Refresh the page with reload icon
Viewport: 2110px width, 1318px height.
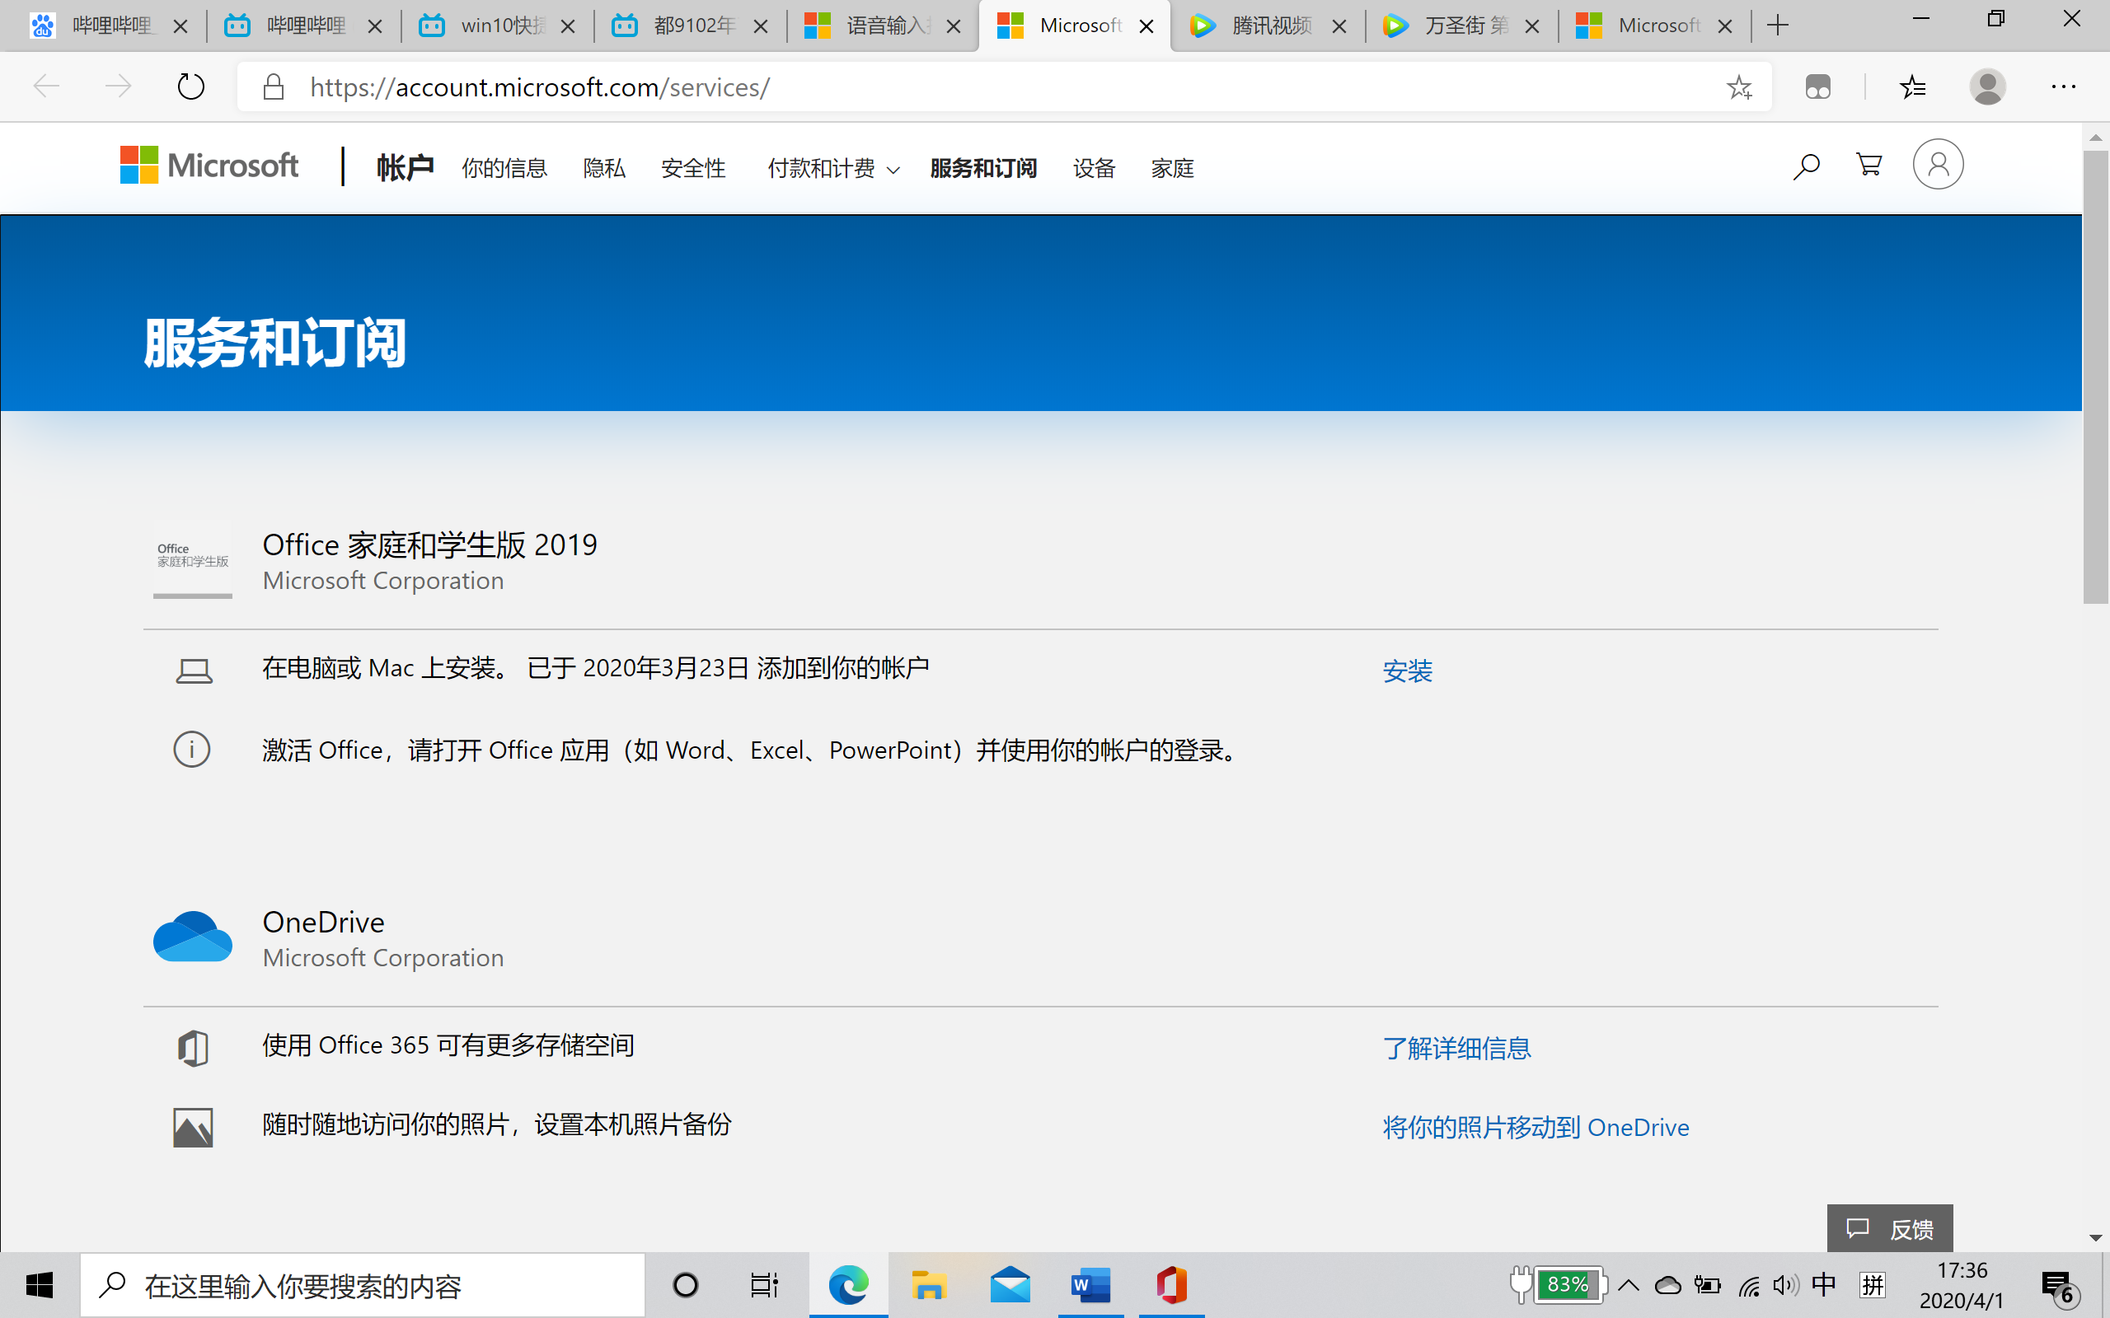point(190,87)
